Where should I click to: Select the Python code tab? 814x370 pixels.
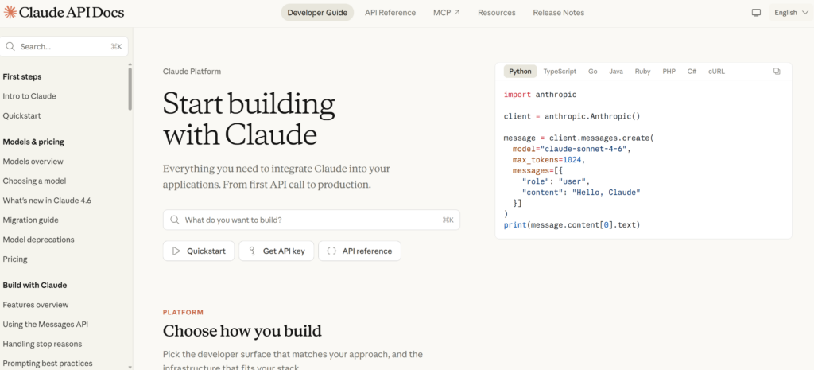(x=520, y=72)
